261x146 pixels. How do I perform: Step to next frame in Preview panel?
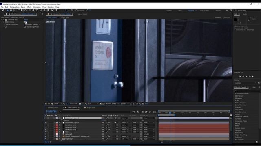250,76
